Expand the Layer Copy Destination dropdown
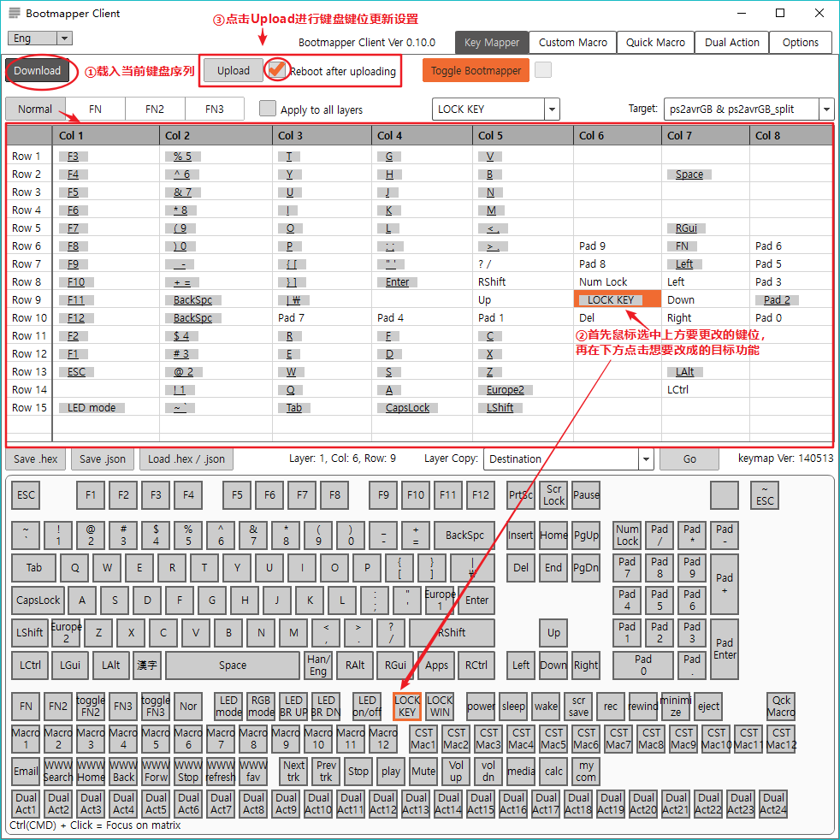The width and height of the screenshot is (840, 840). (x=647, y=459)
